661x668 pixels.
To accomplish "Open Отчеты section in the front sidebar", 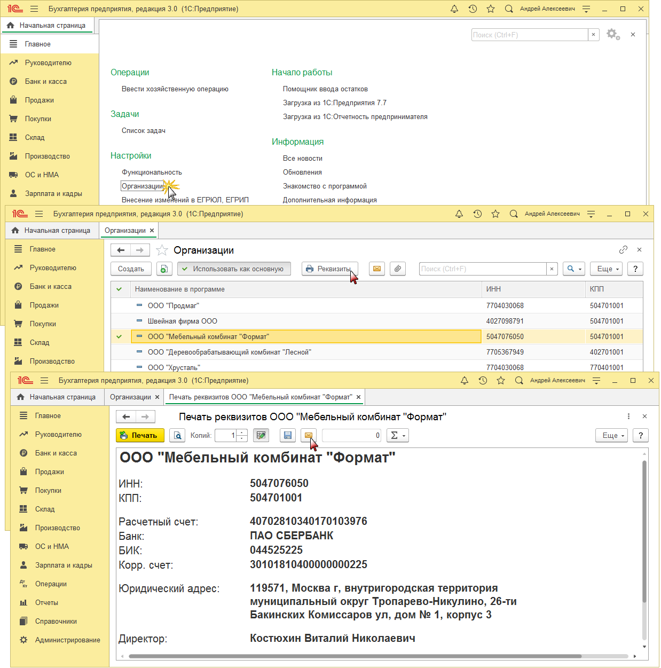I will tap(46, 602).
